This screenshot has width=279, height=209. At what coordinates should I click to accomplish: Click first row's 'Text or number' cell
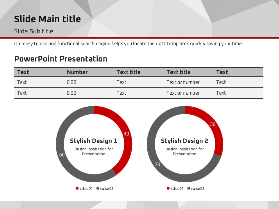tap(183, 82)
